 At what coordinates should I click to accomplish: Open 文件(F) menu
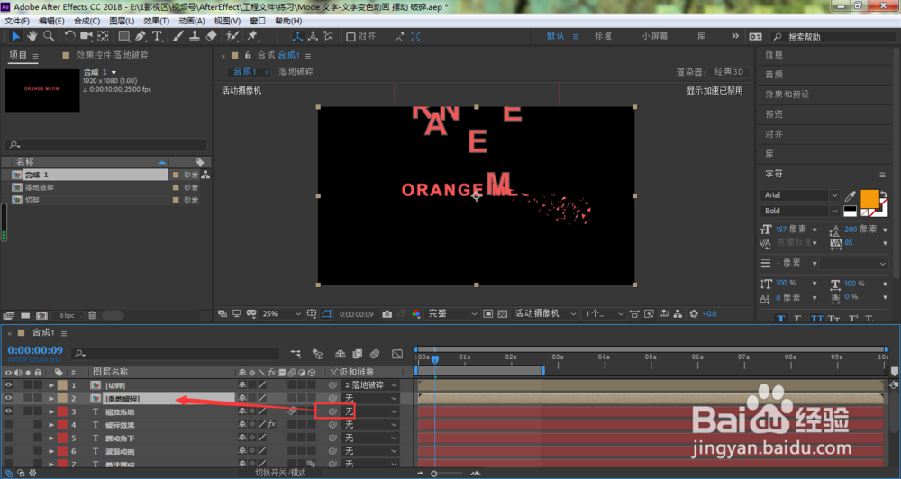click(x=16, y=21)
